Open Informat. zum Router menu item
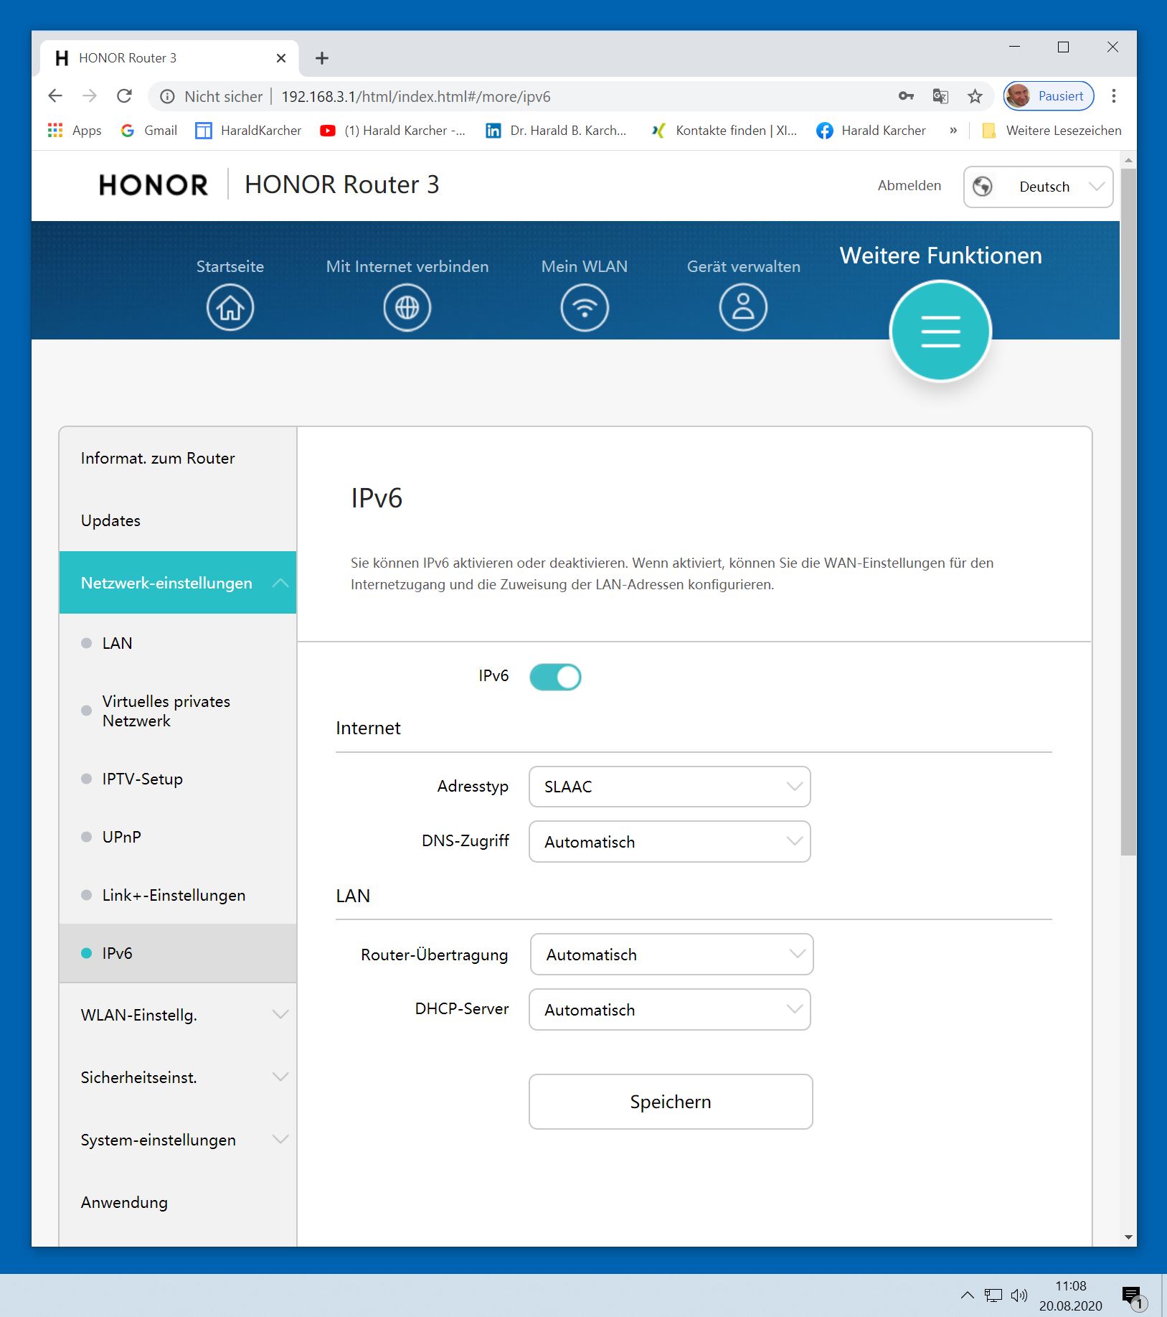Screen dimensions: 1167x1317 pyautogui.click(x=158, y=459)
